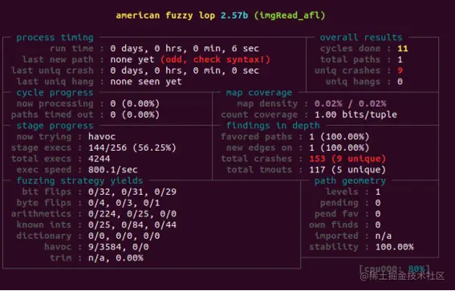The height and width of the screenshot is (291, 455).
Task: Click the 'path geometry' section header
Action: point(350,181)
